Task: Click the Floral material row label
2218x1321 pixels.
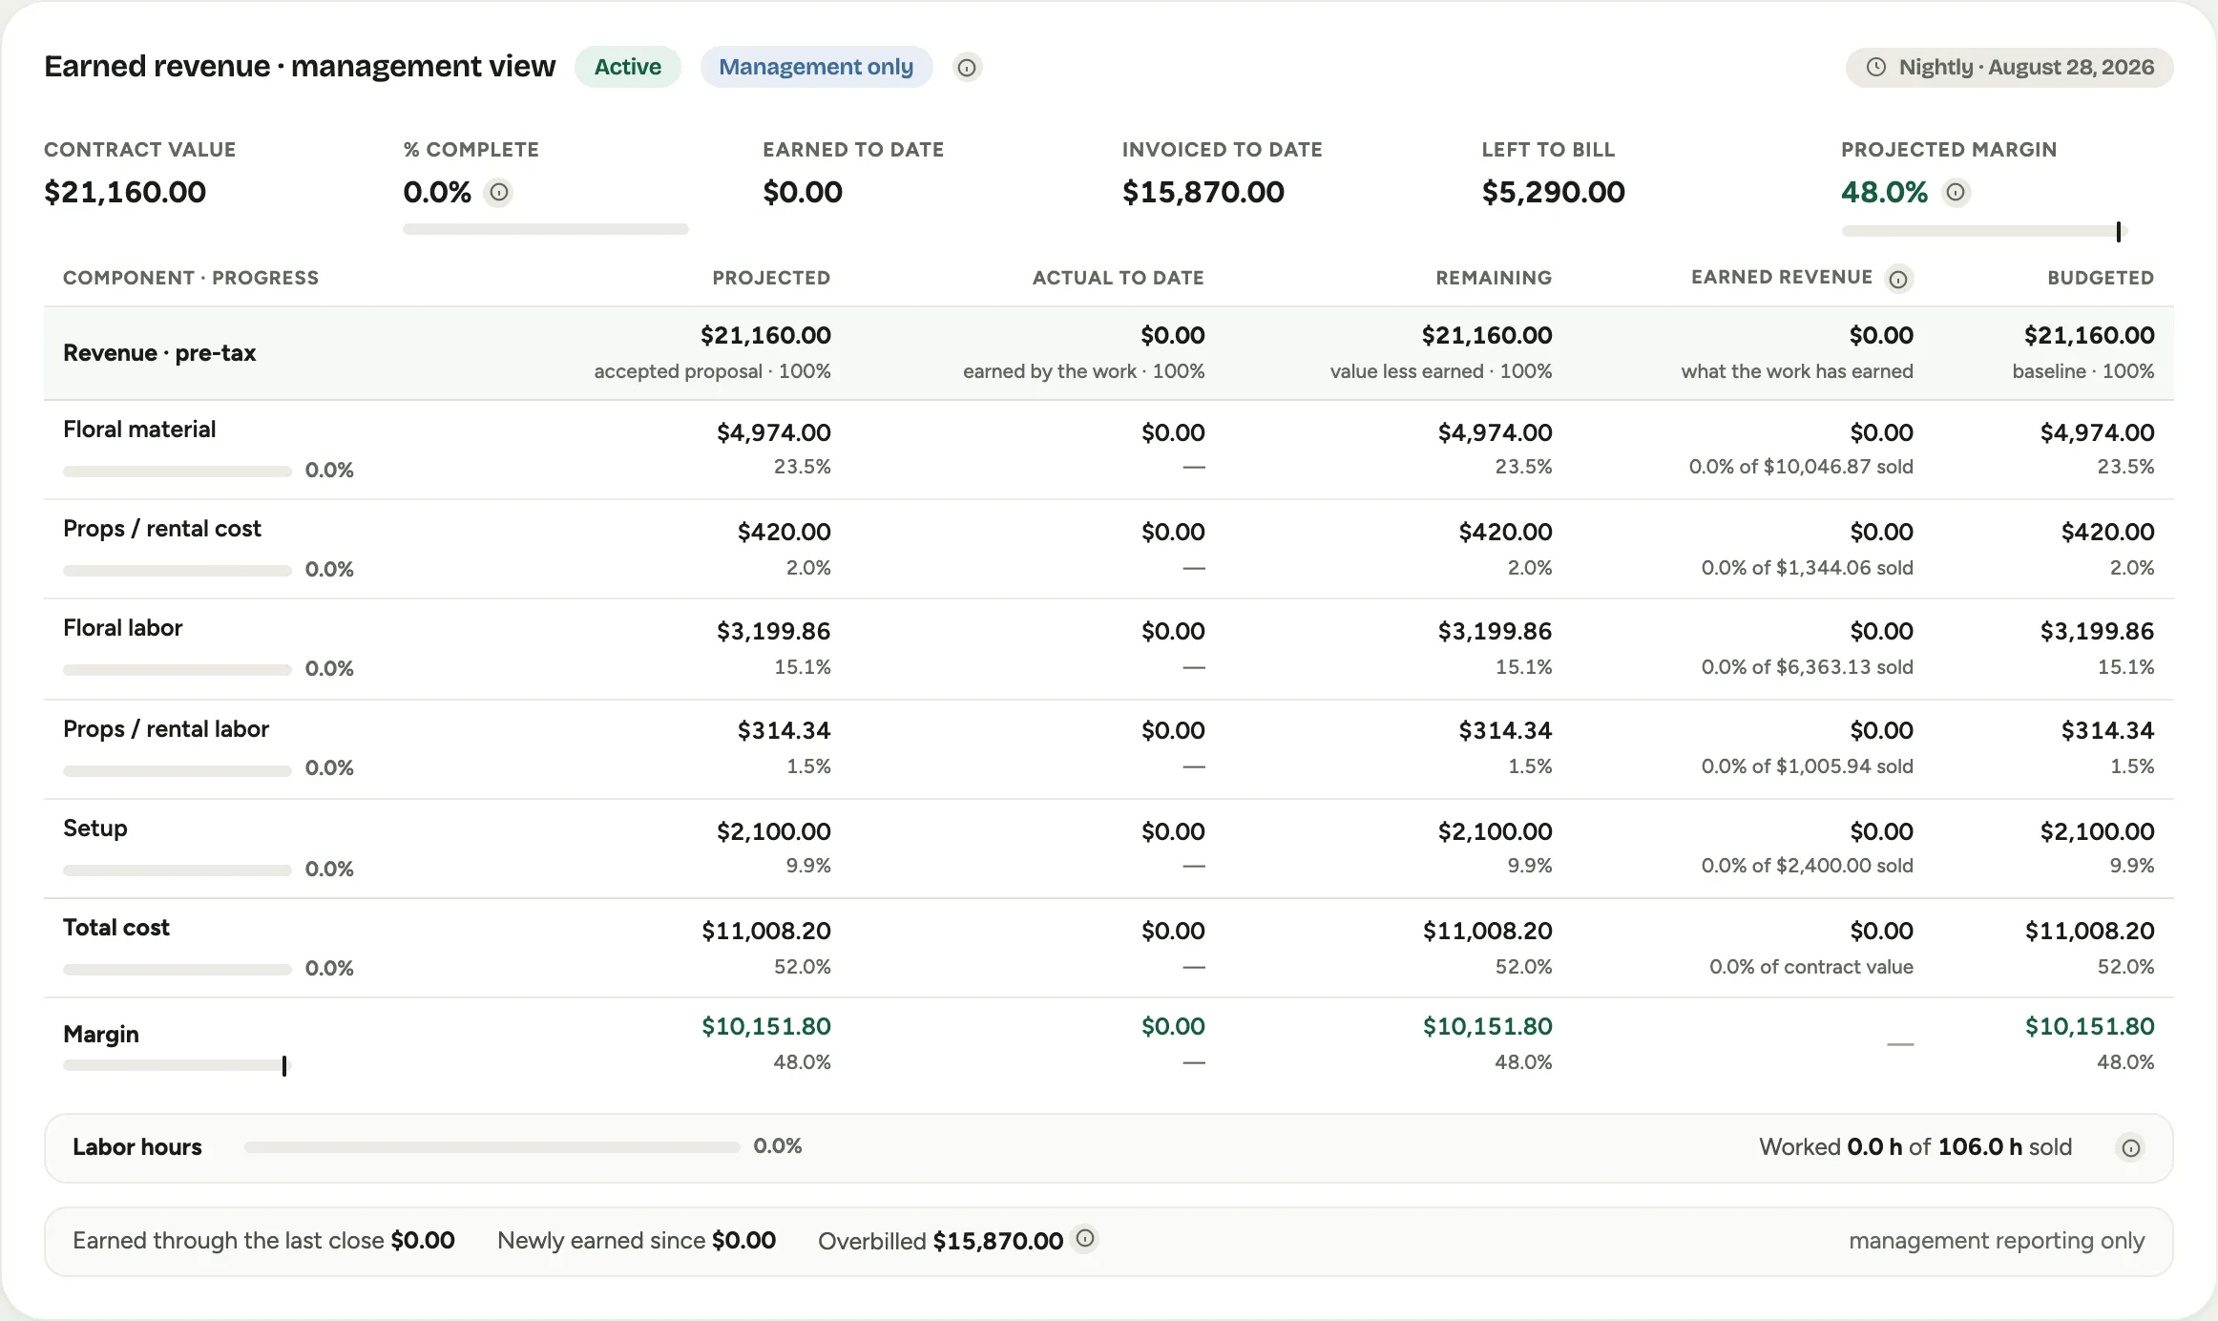Action: click(x=139, y=430)
